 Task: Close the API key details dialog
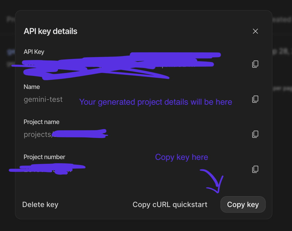click(255, 31)
